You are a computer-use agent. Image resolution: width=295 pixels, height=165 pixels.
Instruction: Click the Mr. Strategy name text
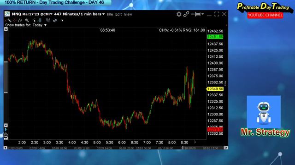[x=265, y=132]
